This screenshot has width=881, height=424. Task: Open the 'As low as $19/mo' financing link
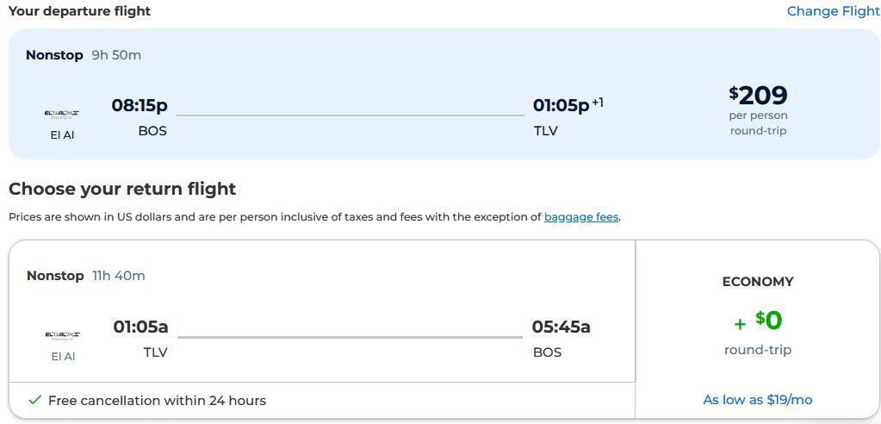point(757,400)
